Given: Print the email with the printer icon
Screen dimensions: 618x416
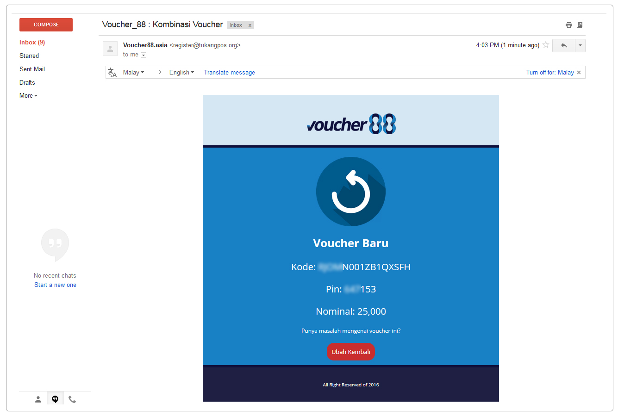Looking at the screenshot, I should [569, 25].
